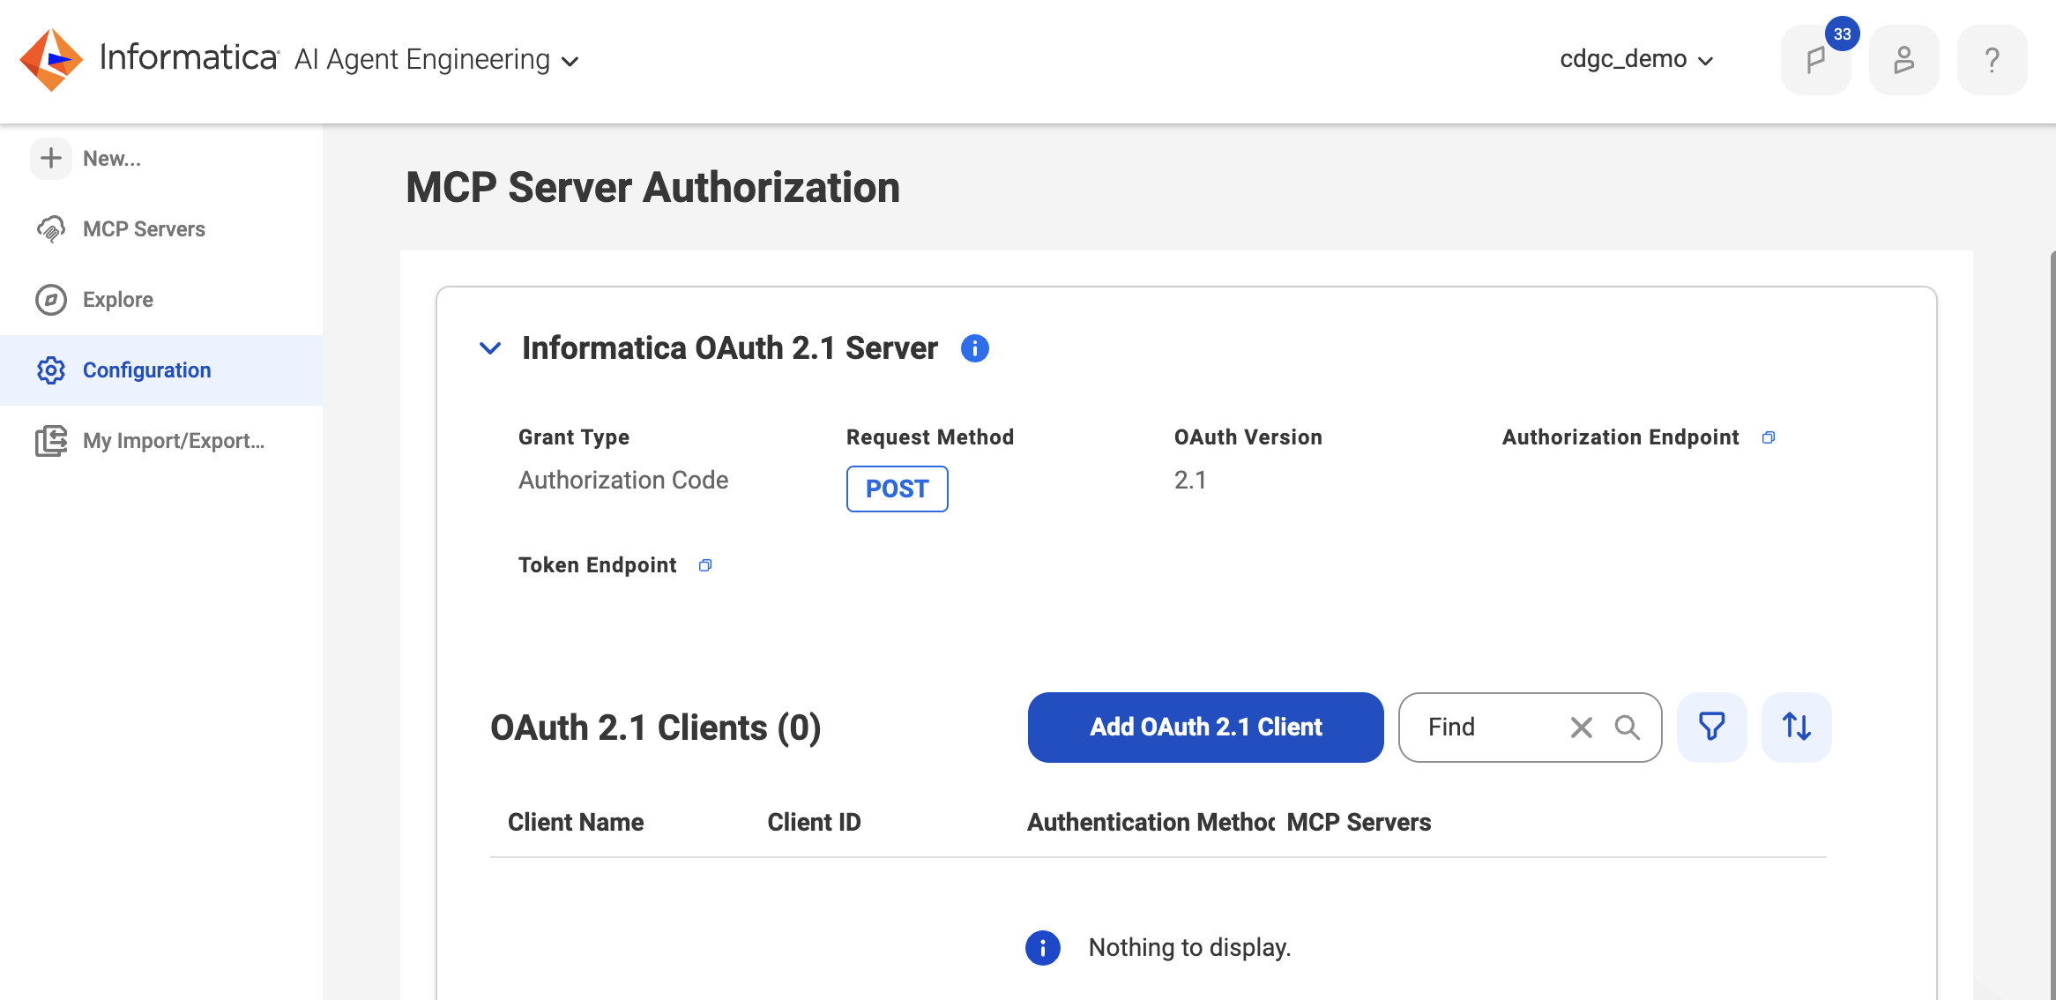
Task: Click the plus icon beside New
Action: click(x=51, y=158)
